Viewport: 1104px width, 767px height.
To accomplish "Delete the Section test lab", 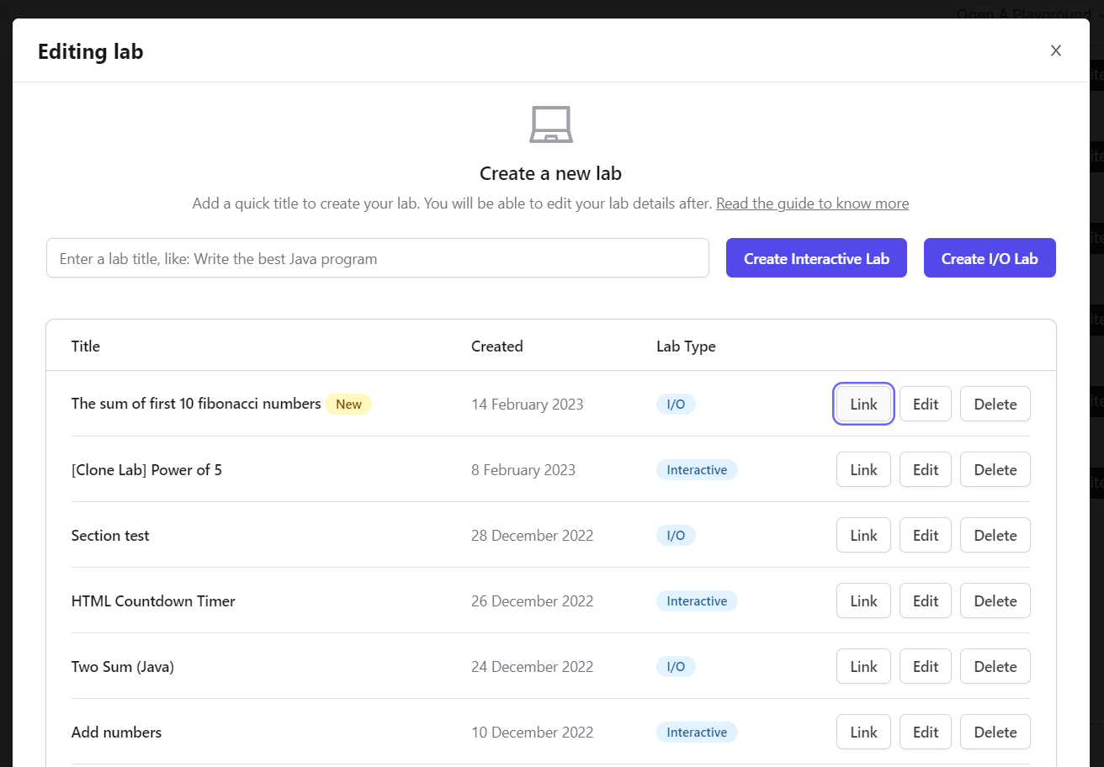I will click(x=995, y=536).
